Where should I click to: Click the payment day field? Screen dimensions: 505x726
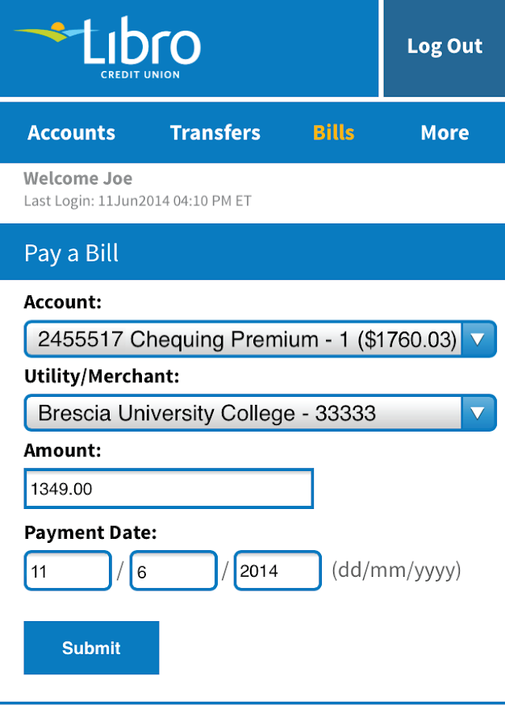68,571
